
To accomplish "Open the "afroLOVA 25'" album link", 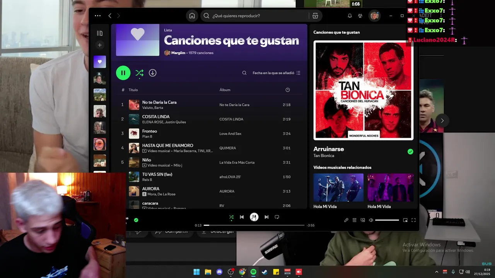I will [x=230, y=177].
